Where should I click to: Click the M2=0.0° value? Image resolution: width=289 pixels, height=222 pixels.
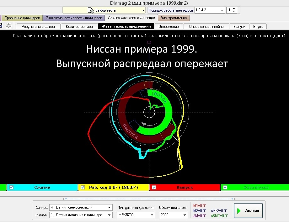pos(200,211)
